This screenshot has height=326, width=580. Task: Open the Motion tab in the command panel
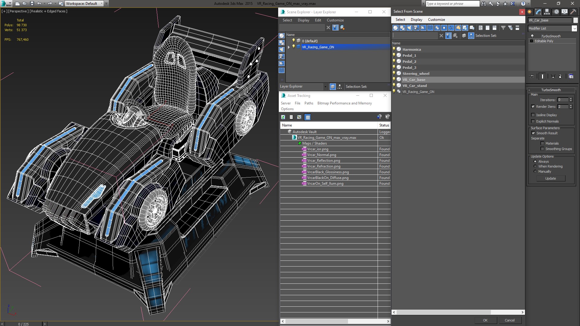coord(556,12)
